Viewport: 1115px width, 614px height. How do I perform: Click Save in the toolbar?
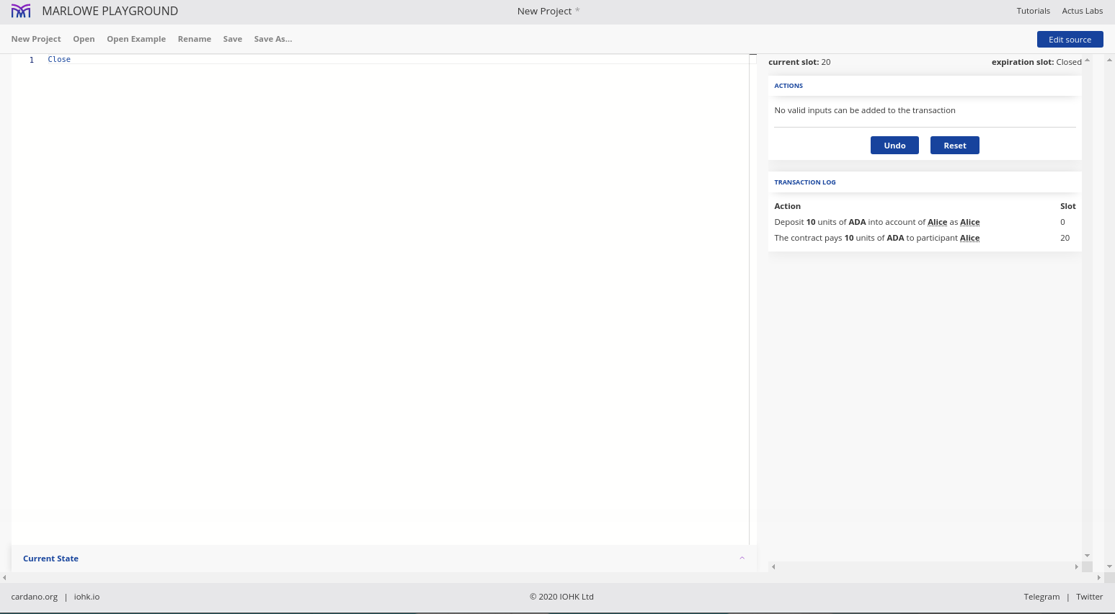click(233, 39)
